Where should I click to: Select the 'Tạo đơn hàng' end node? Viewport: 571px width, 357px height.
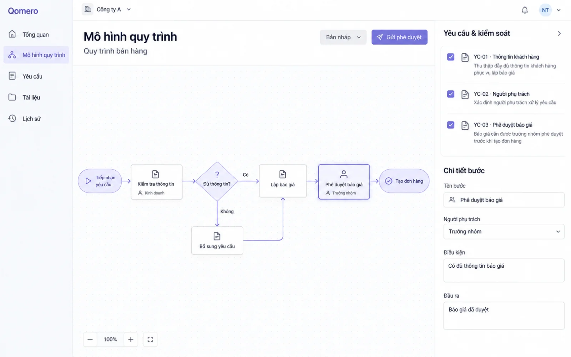(404, 181)
